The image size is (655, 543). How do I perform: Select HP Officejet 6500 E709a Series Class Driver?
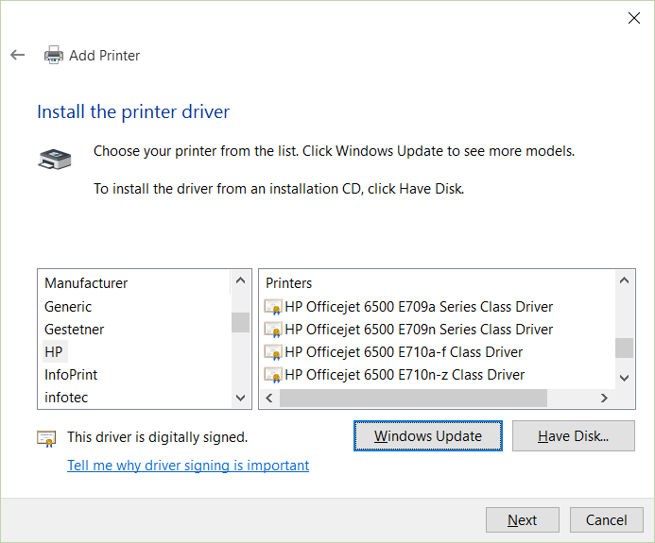[x=419, y=307]
